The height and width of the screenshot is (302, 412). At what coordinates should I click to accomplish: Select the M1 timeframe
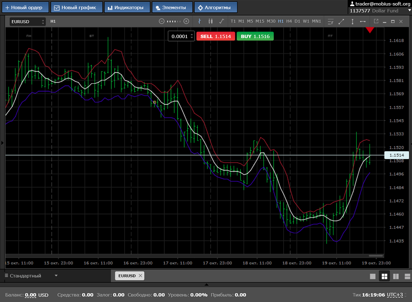pyautogui.click(x=241, y=21)
